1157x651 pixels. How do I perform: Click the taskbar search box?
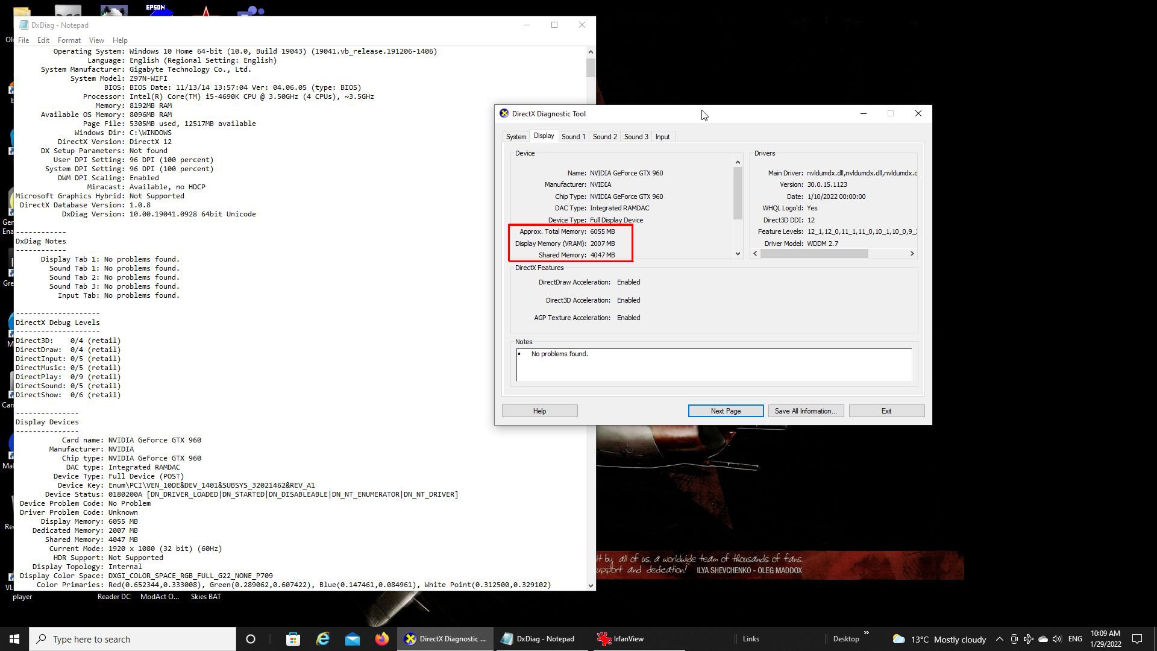tap(133, 639)
